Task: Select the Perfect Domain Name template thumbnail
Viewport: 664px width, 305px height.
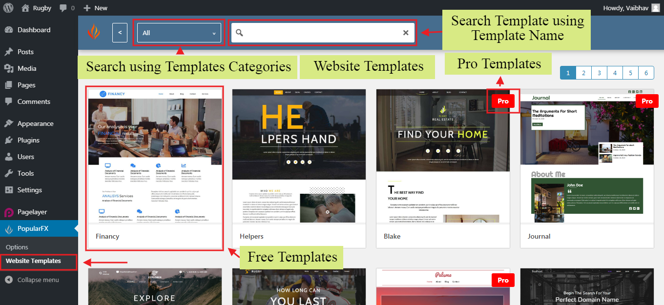Action: 587,286
